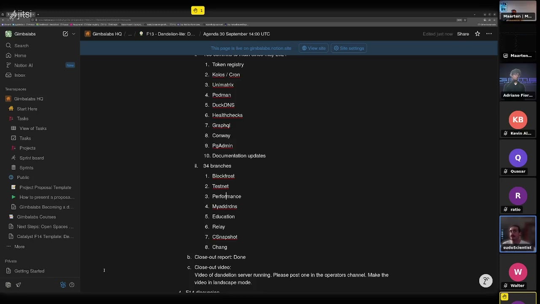
Task: Go to Home in Notion sidebar
Action: (x=20, y=55)
